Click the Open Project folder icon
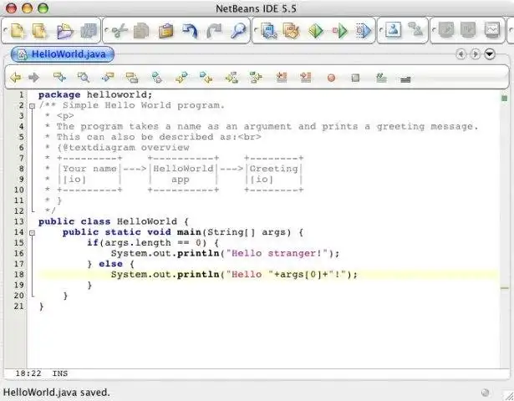Viewport: 514px width, 401px height. 64,31
